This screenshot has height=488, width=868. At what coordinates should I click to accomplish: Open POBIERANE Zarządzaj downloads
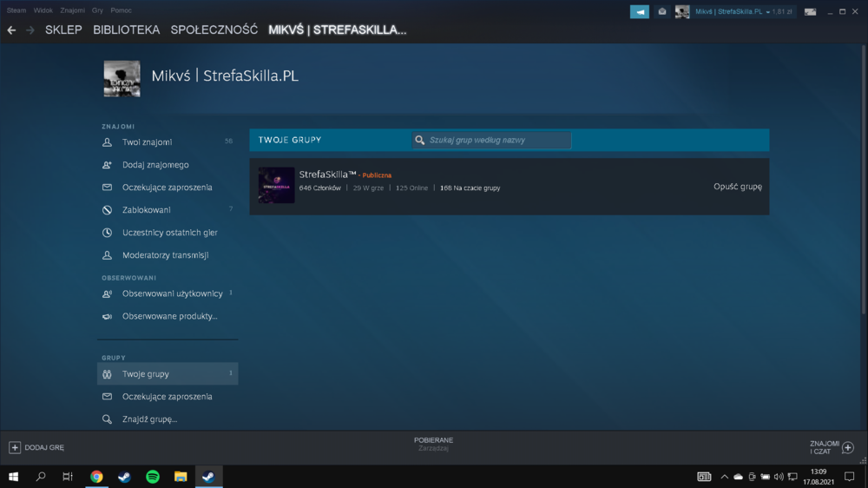point(433,445)
